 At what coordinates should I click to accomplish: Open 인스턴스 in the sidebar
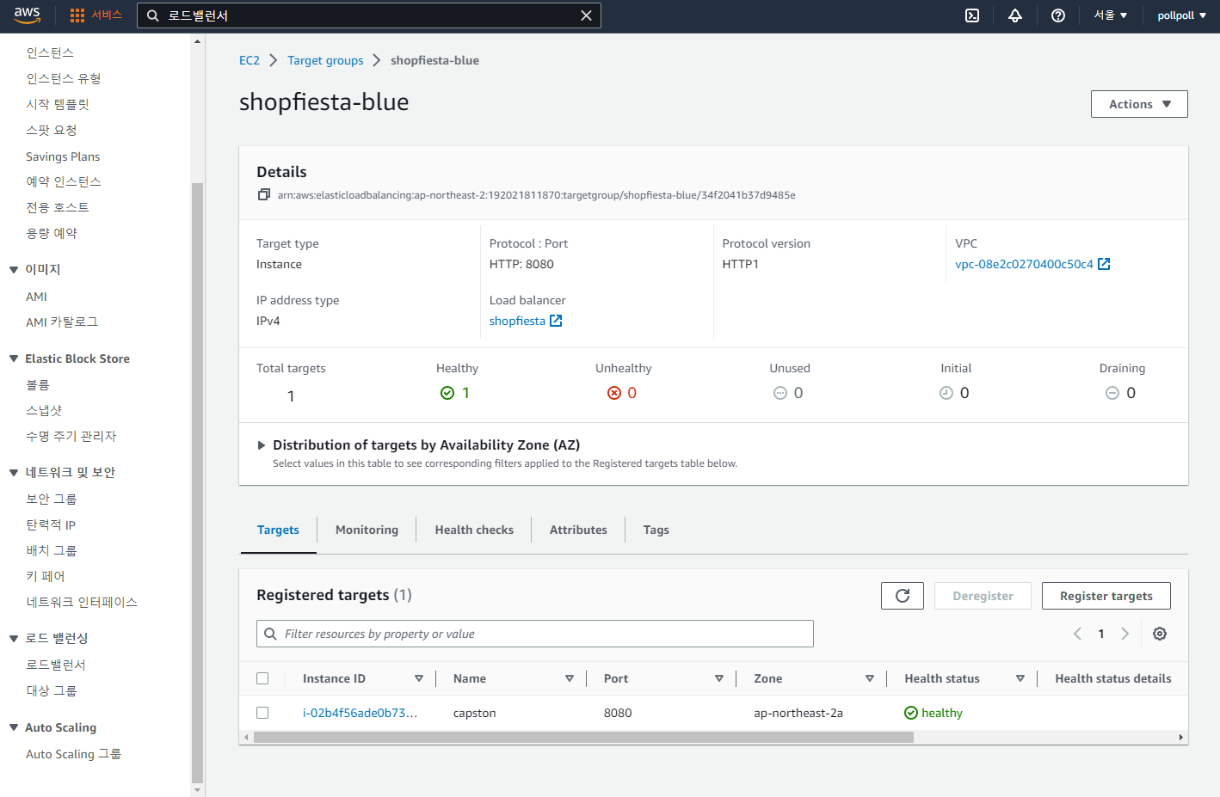(50, 52)
